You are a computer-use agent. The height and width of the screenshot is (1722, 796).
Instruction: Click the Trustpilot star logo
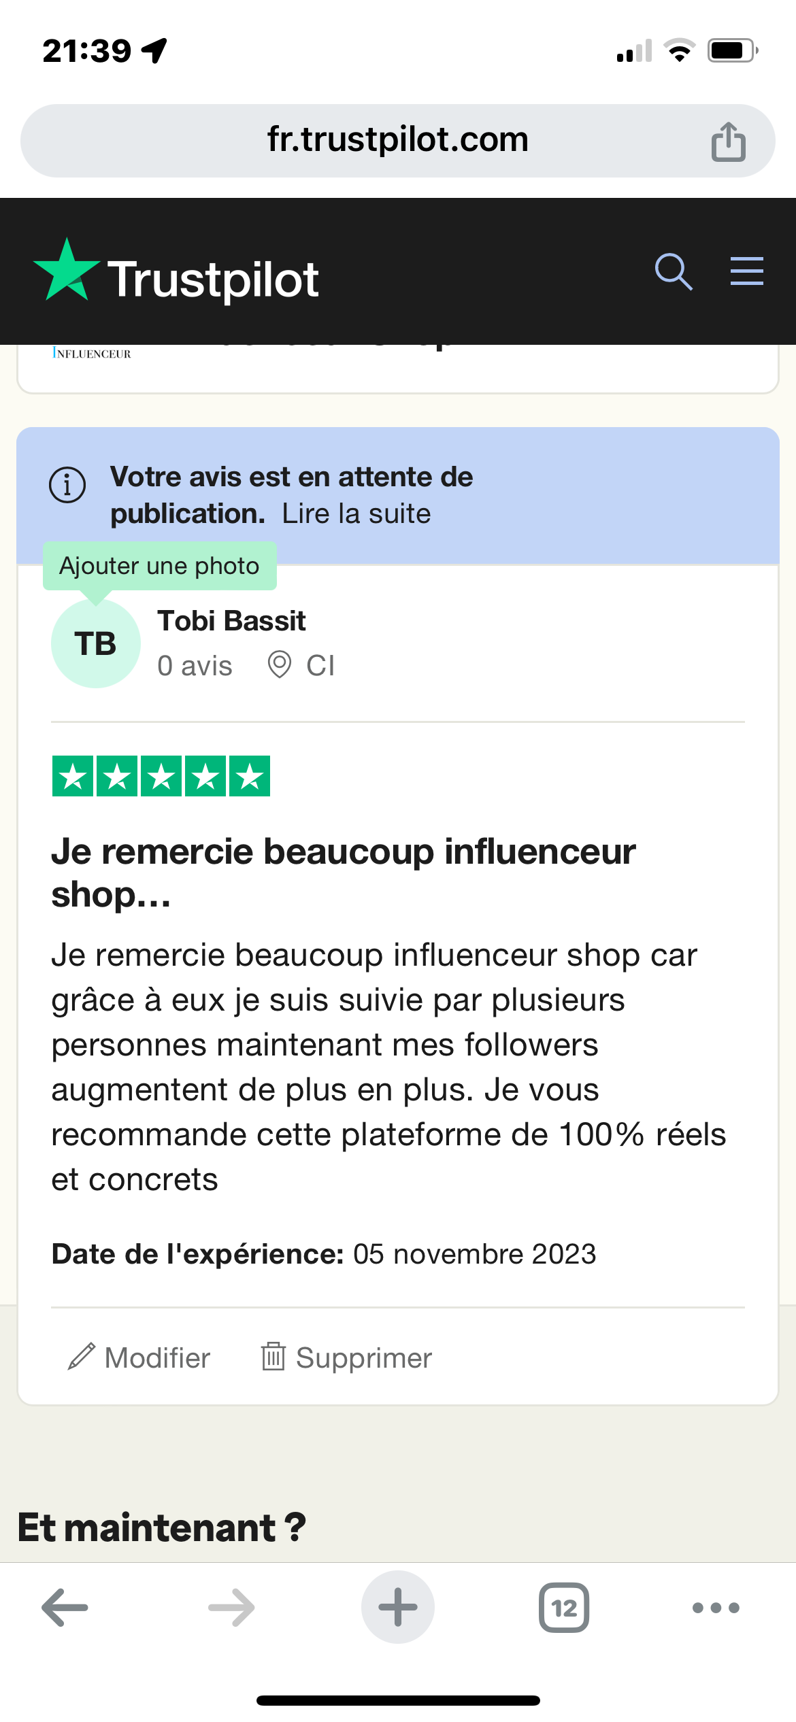[x=67, y=272]
